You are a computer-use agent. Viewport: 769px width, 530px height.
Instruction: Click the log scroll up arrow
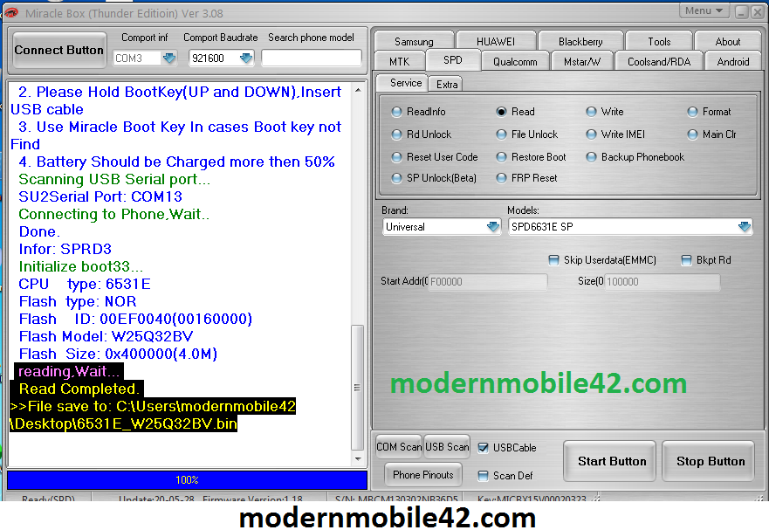click(358, 90)
